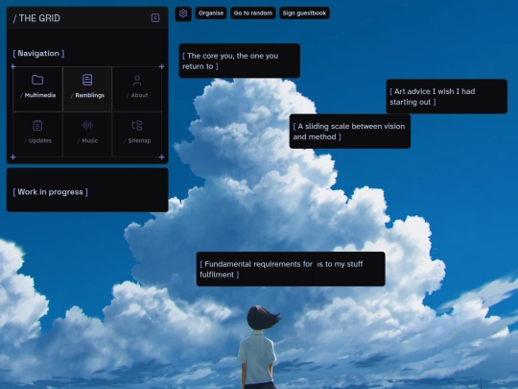Open the Updates notepad icon
This screenshot has width=518, height=389.
click(x=37, y=126)
